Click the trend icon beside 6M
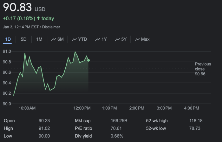 tap(53, 39)
